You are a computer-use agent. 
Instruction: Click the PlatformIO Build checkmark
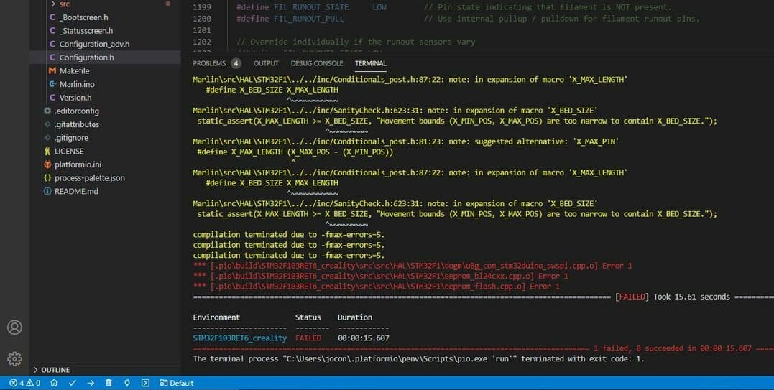pyautogui.click(x=73, y=383)
